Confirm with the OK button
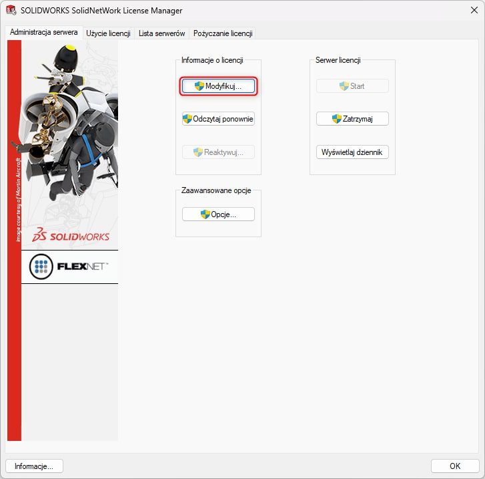 coord(455,466)
